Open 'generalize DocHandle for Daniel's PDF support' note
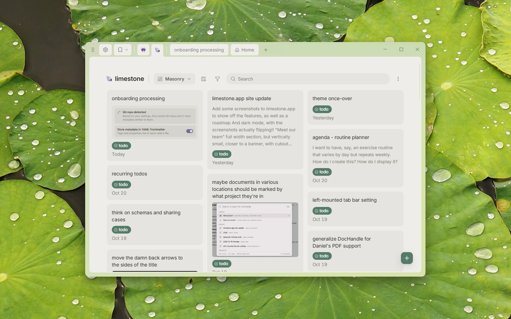Screen dimensions: 511x319 click(x=342, y=242)
